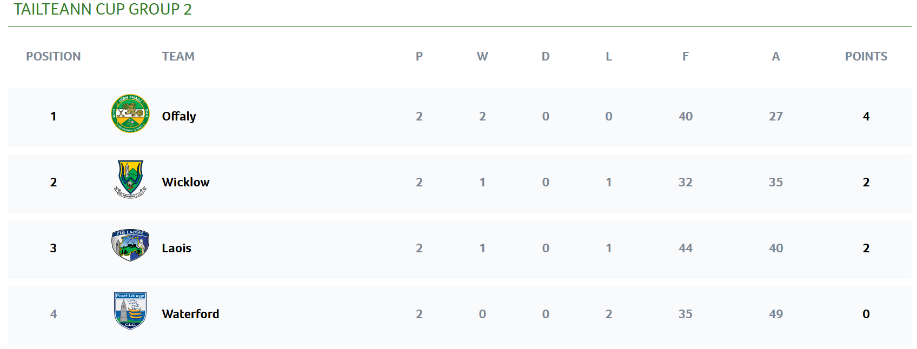Click the F (scores for) column header
Screen dimensions: 917x349
[685, 56]
